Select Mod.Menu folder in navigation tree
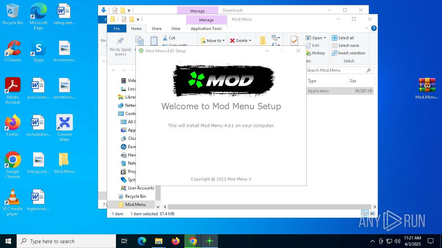Viewport: 442px width, 248px height. pyautogui.click(x=133, y=205)
